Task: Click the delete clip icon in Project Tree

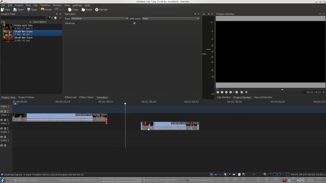Action: 60,18
